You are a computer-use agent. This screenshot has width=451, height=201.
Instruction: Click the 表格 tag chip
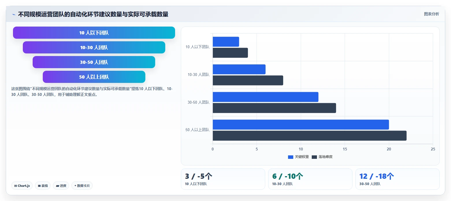[43, 186]
